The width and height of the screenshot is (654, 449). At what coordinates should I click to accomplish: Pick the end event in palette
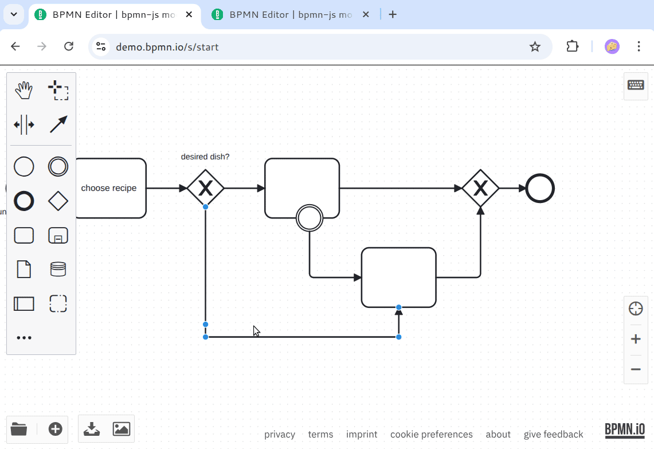[x=24, y=201]
